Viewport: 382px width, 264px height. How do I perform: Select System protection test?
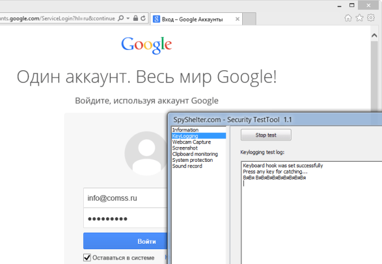pyautogui.click(x=199, y=160)
